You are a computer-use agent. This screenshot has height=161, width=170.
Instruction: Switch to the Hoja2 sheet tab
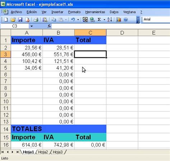[43, 152]
